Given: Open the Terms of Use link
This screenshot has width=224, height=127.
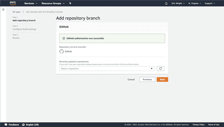Looking at the screenshot, I should click(213, 125).
